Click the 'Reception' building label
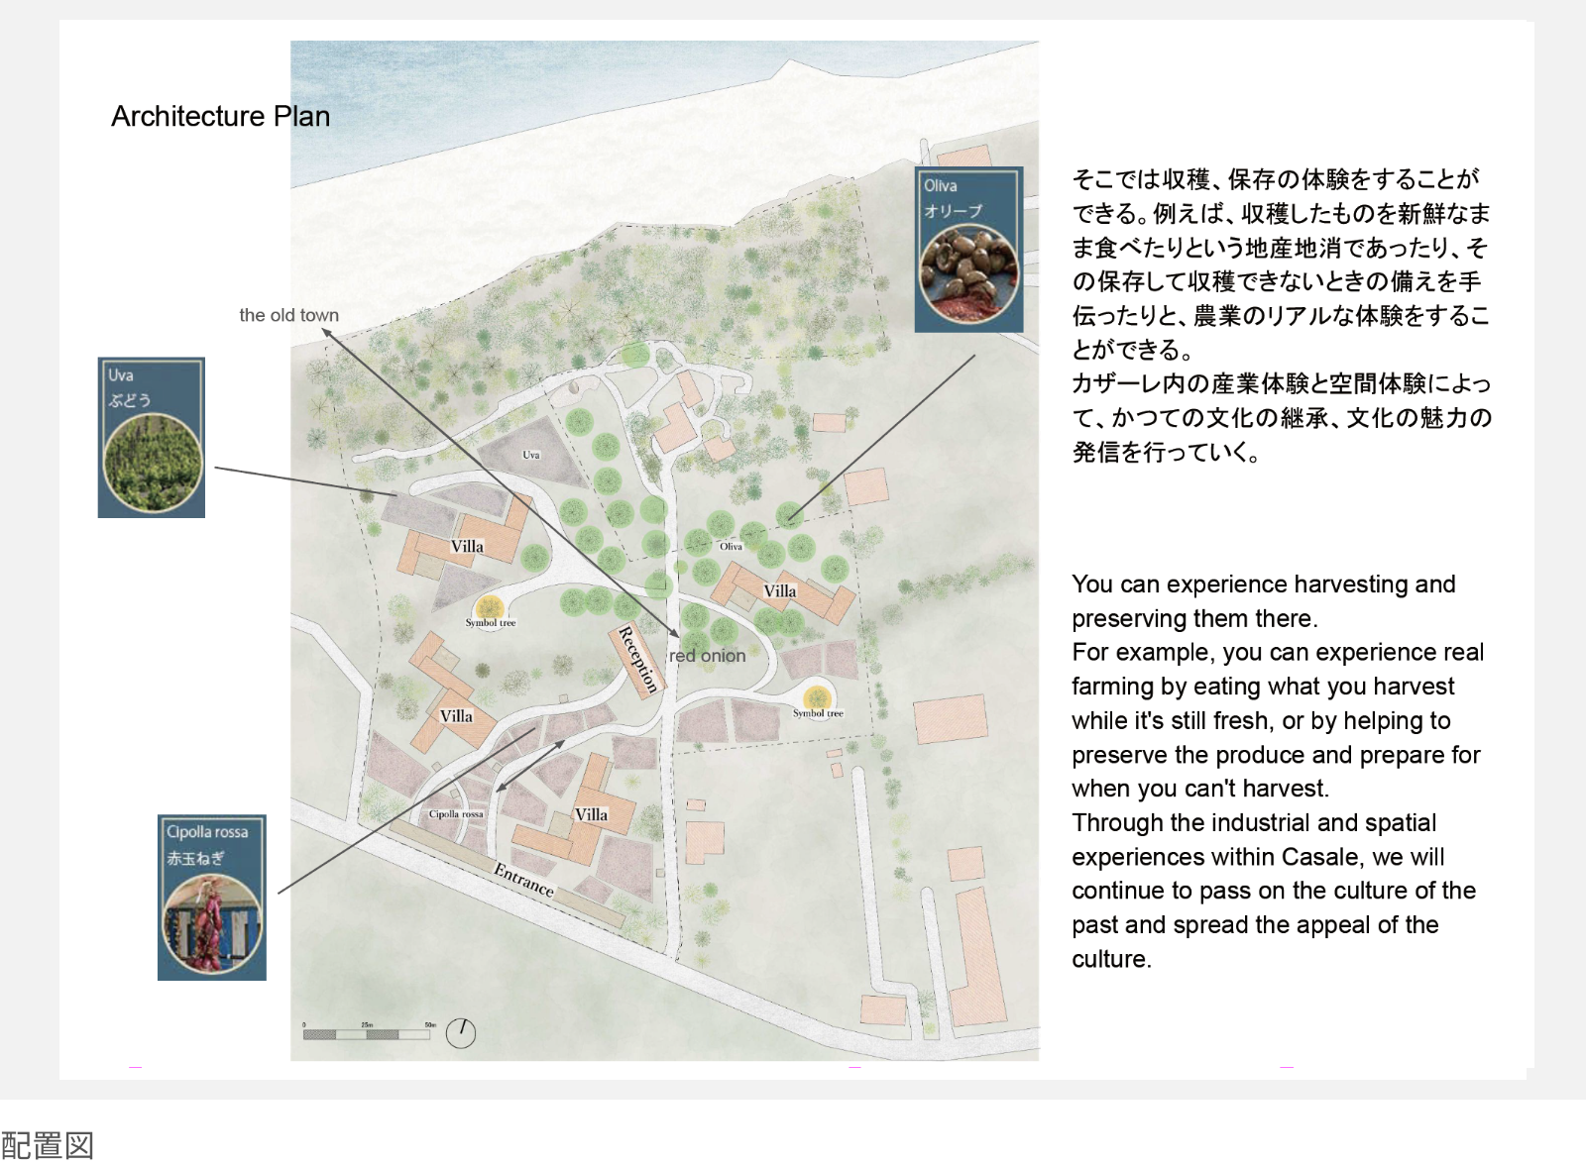 637,659
